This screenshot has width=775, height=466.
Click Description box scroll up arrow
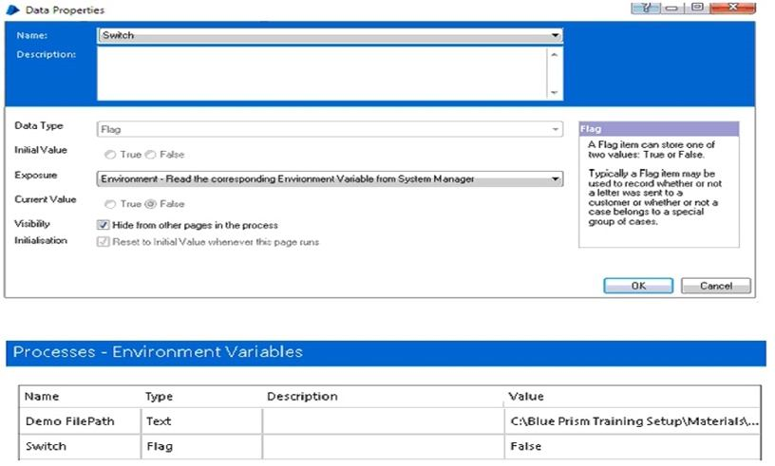(555, 54)
